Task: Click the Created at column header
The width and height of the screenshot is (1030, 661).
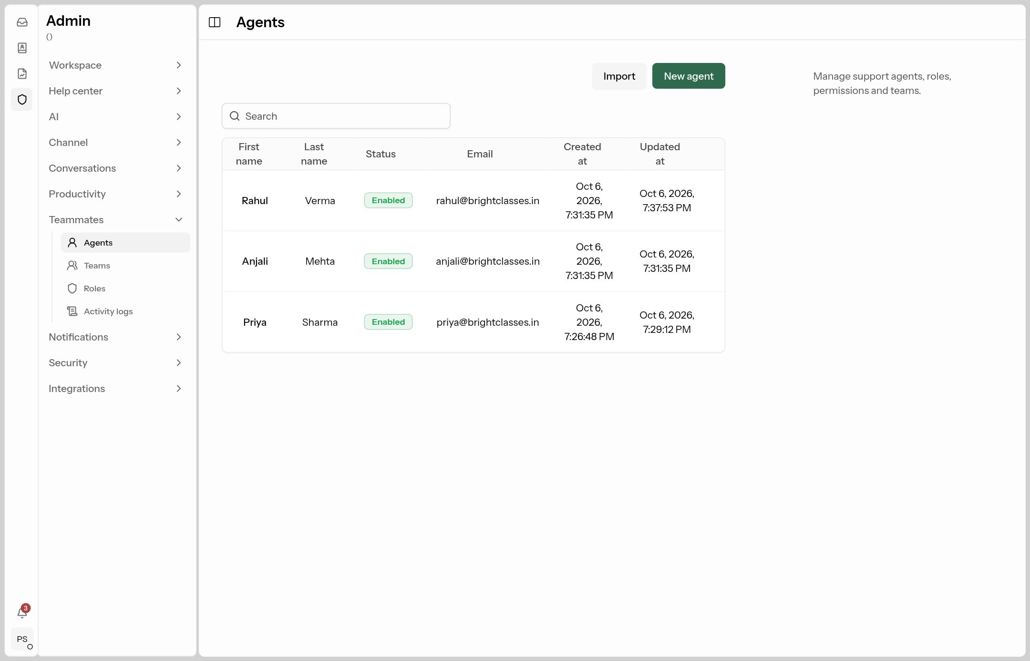Action: click(582, 154)
